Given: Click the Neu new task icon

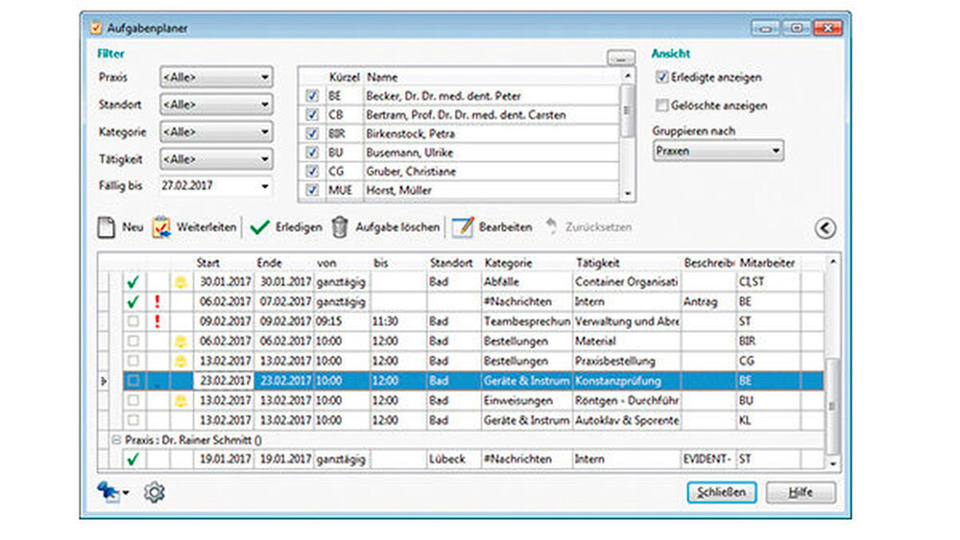Looking at the screenshot, I should coord(107,227).
